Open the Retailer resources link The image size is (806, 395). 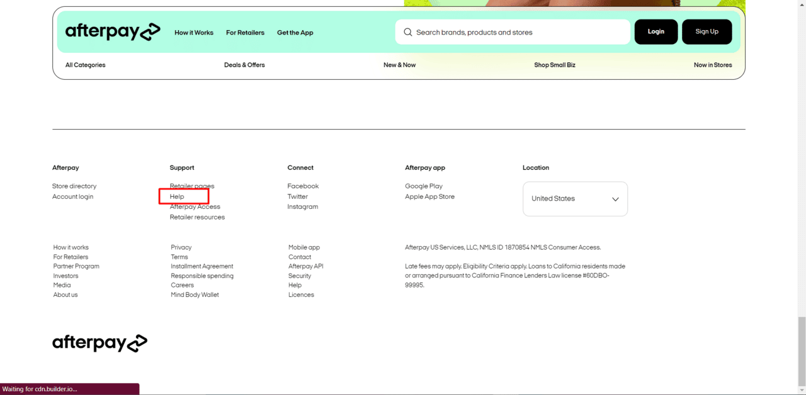coord(197,217)
